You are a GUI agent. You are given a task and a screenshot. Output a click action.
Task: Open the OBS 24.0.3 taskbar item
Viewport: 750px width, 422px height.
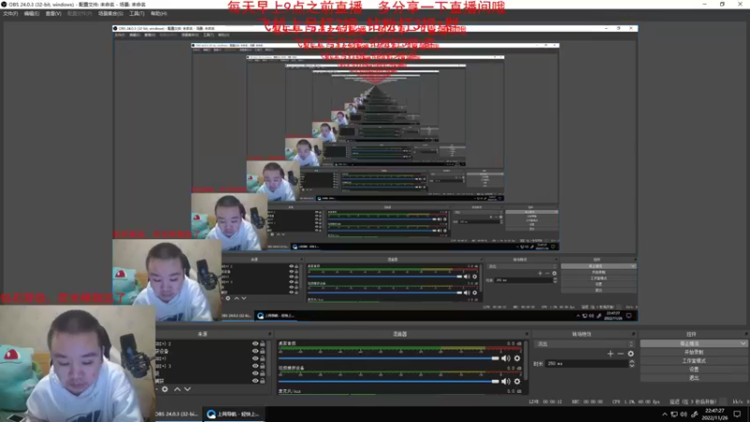[176, 414]
